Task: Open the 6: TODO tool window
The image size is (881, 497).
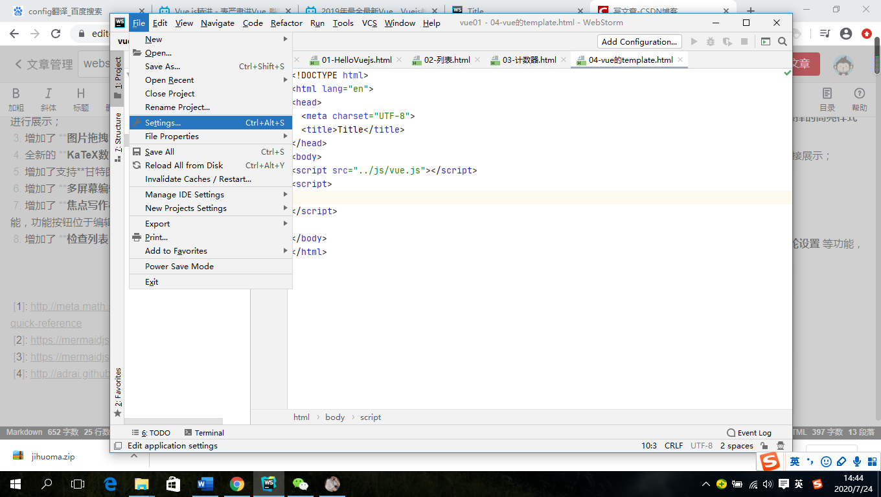Action: (x=151, y=433)
